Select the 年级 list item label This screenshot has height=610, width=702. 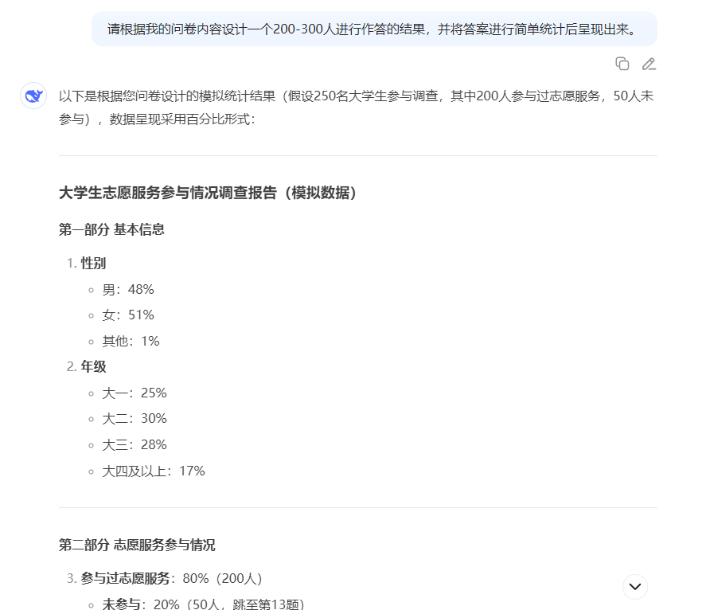pos(93,366)
